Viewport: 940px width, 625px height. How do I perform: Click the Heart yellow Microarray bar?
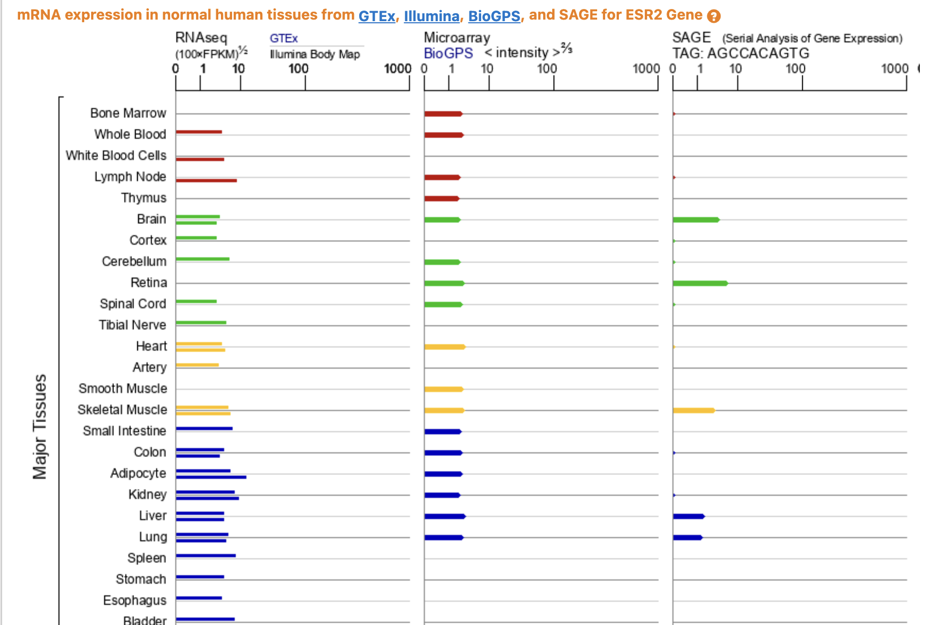point(445,347)
